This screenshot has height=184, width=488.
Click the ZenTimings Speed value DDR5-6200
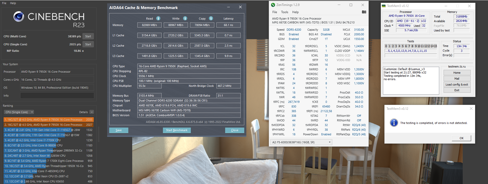pos(294,30)
